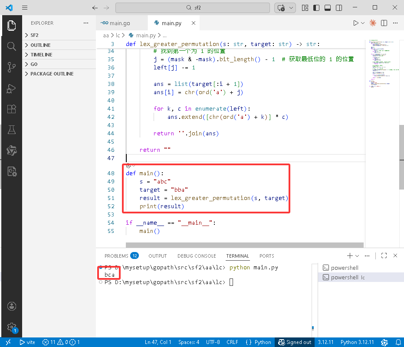Add a new terminal with plus icon

350,255
